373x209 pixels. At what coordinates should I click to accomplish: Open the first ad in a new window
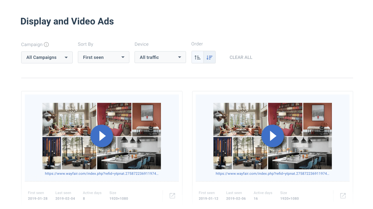[172, 196]
